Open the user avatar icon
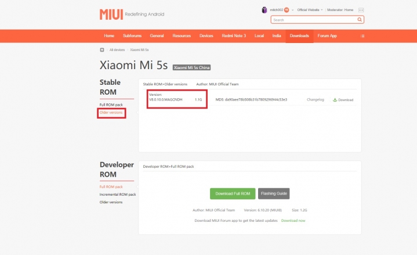This screenshot has width=417, height=255. [264, 10]
